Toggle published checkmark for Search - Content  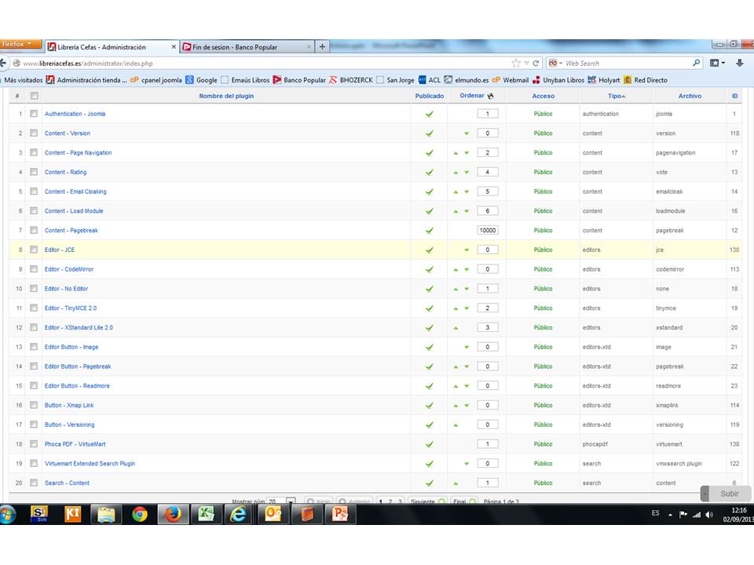click(x=430, y=483)
